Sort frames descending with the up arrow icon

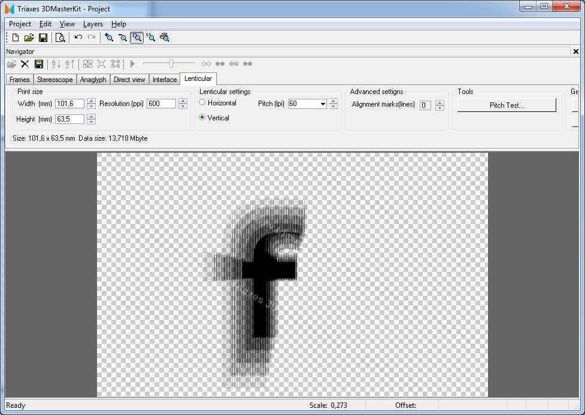click(x=70, y=64)
